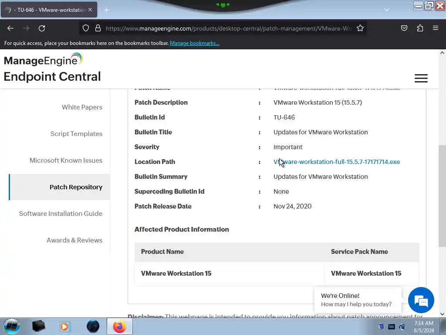Open Script Templates in sidebar
Viewport: 446px width, 335px height.
point(76,133)
